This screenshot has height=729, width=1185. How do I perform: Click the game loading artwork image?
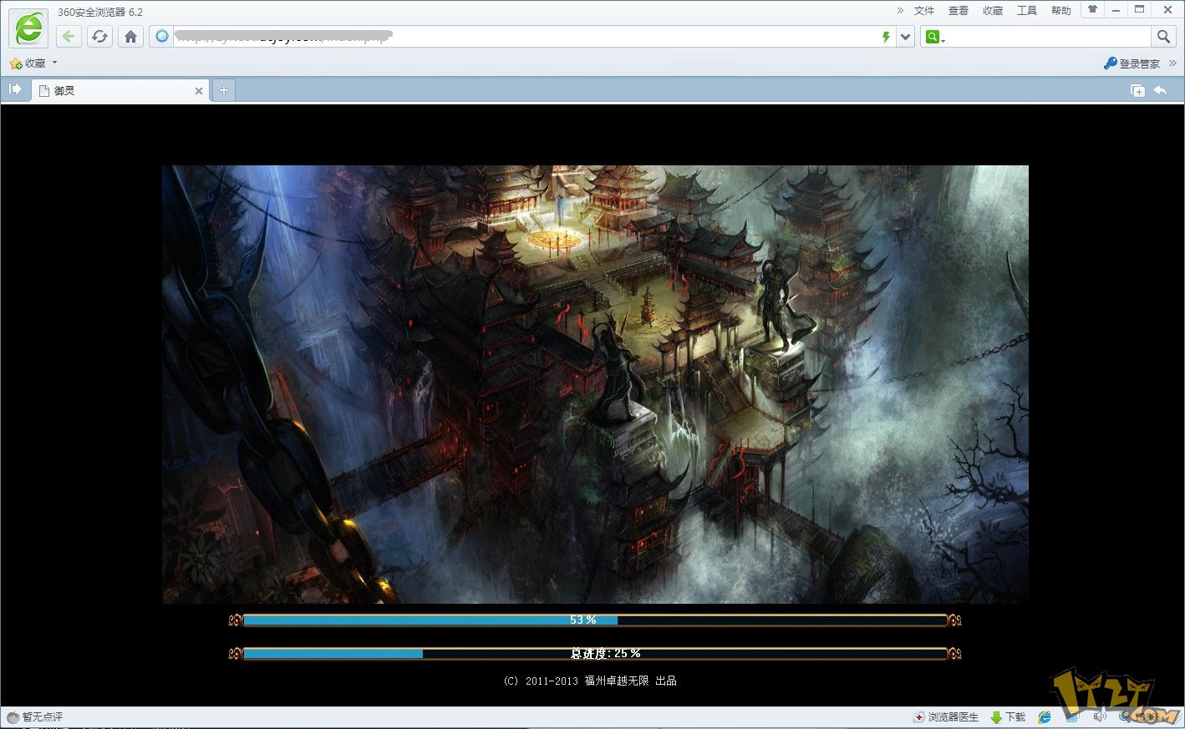(595, 384)
